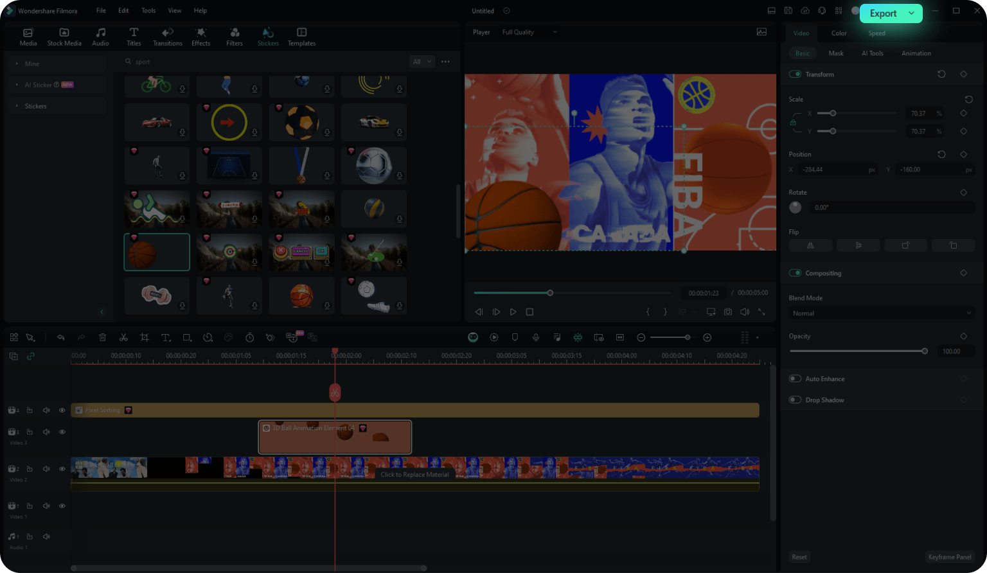Click the zoom out minus icon on timeline
The image size is (987, 573).
coord(641,337)
